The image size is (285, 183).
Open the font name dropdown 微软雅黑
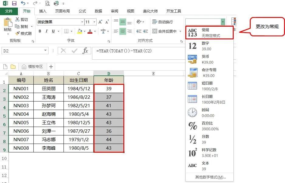[82, 22]
